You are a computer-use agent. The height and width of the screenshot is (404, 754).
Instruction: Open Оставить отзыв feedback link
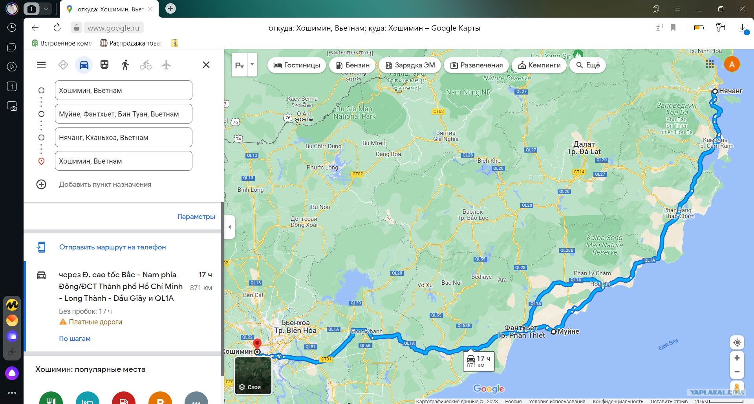[669, 401]
